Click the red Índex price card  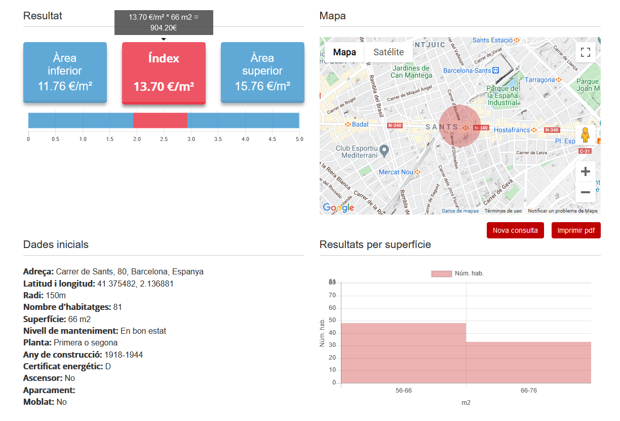tap(164, 73)
